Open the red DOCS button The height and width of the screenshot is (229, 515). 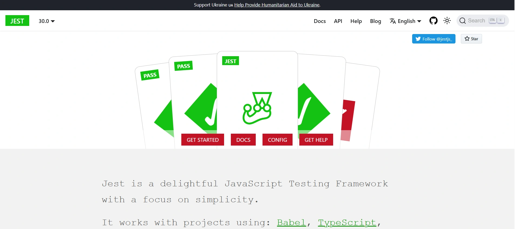point(243,140)
